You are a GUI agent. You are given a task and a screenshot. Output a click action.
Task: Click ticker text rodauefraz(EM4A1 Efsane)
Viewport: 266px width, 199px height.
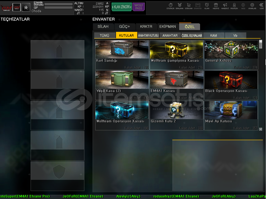tap(176, 196)
